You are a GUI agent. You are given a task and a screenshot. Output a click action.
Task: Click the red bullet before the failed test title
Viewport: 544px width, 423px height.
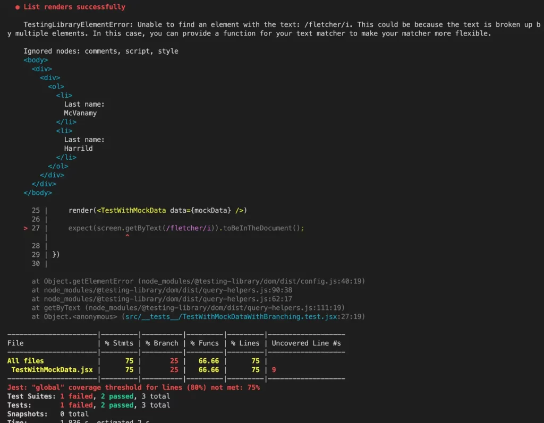18,7
